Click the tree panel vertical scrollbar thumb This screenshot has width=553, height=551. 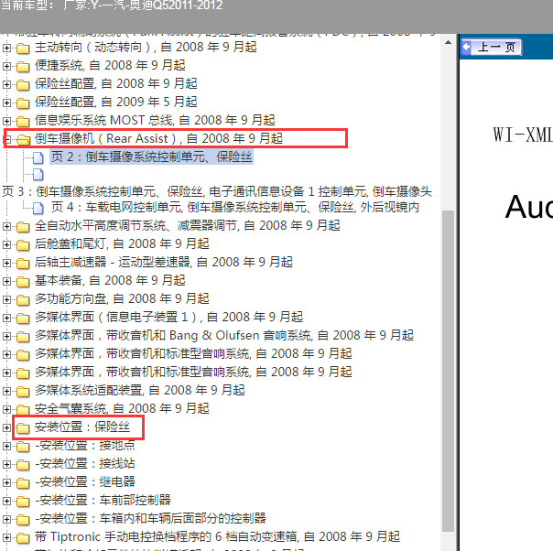click(448, 371)
